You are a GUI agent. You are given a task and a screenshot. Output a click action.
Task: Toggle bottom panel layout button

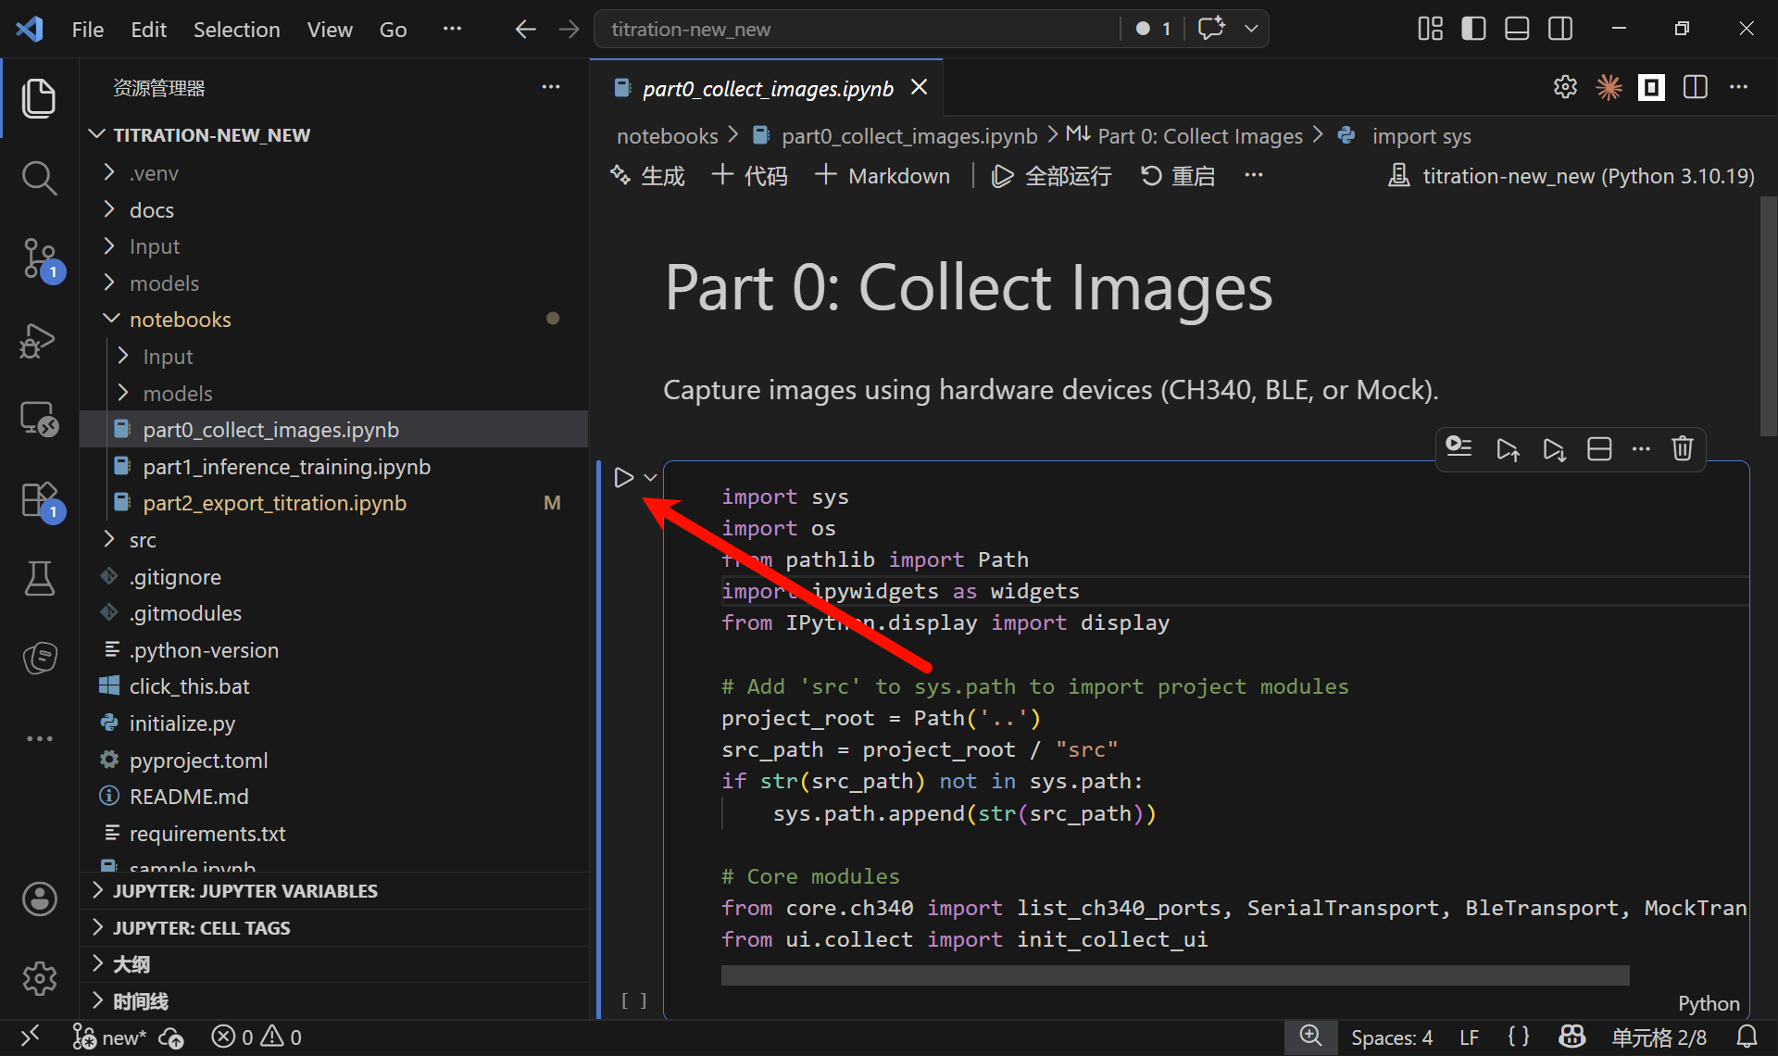(x=1517, y=29)
